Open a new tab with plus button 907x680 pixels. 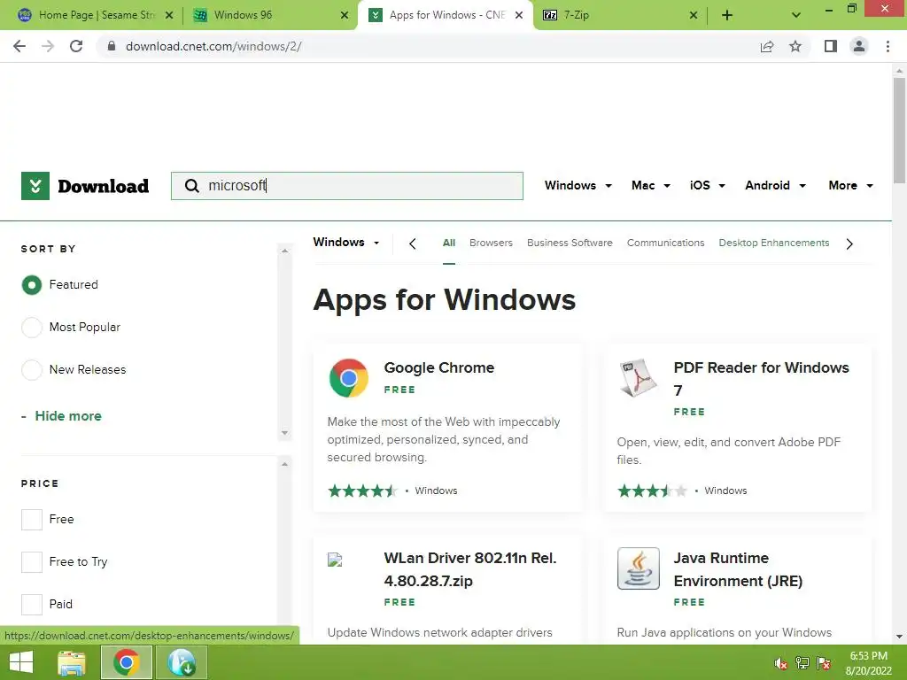click(727, 16)
